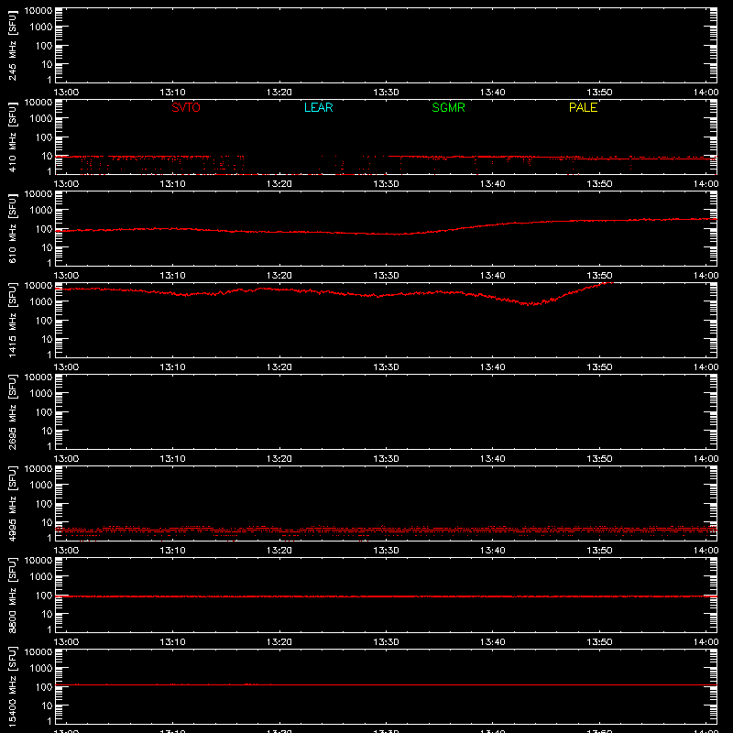Click the 1415 MHz curve minimum near 13:43
This screenshot has height=733, width=733.
(531, 304)
